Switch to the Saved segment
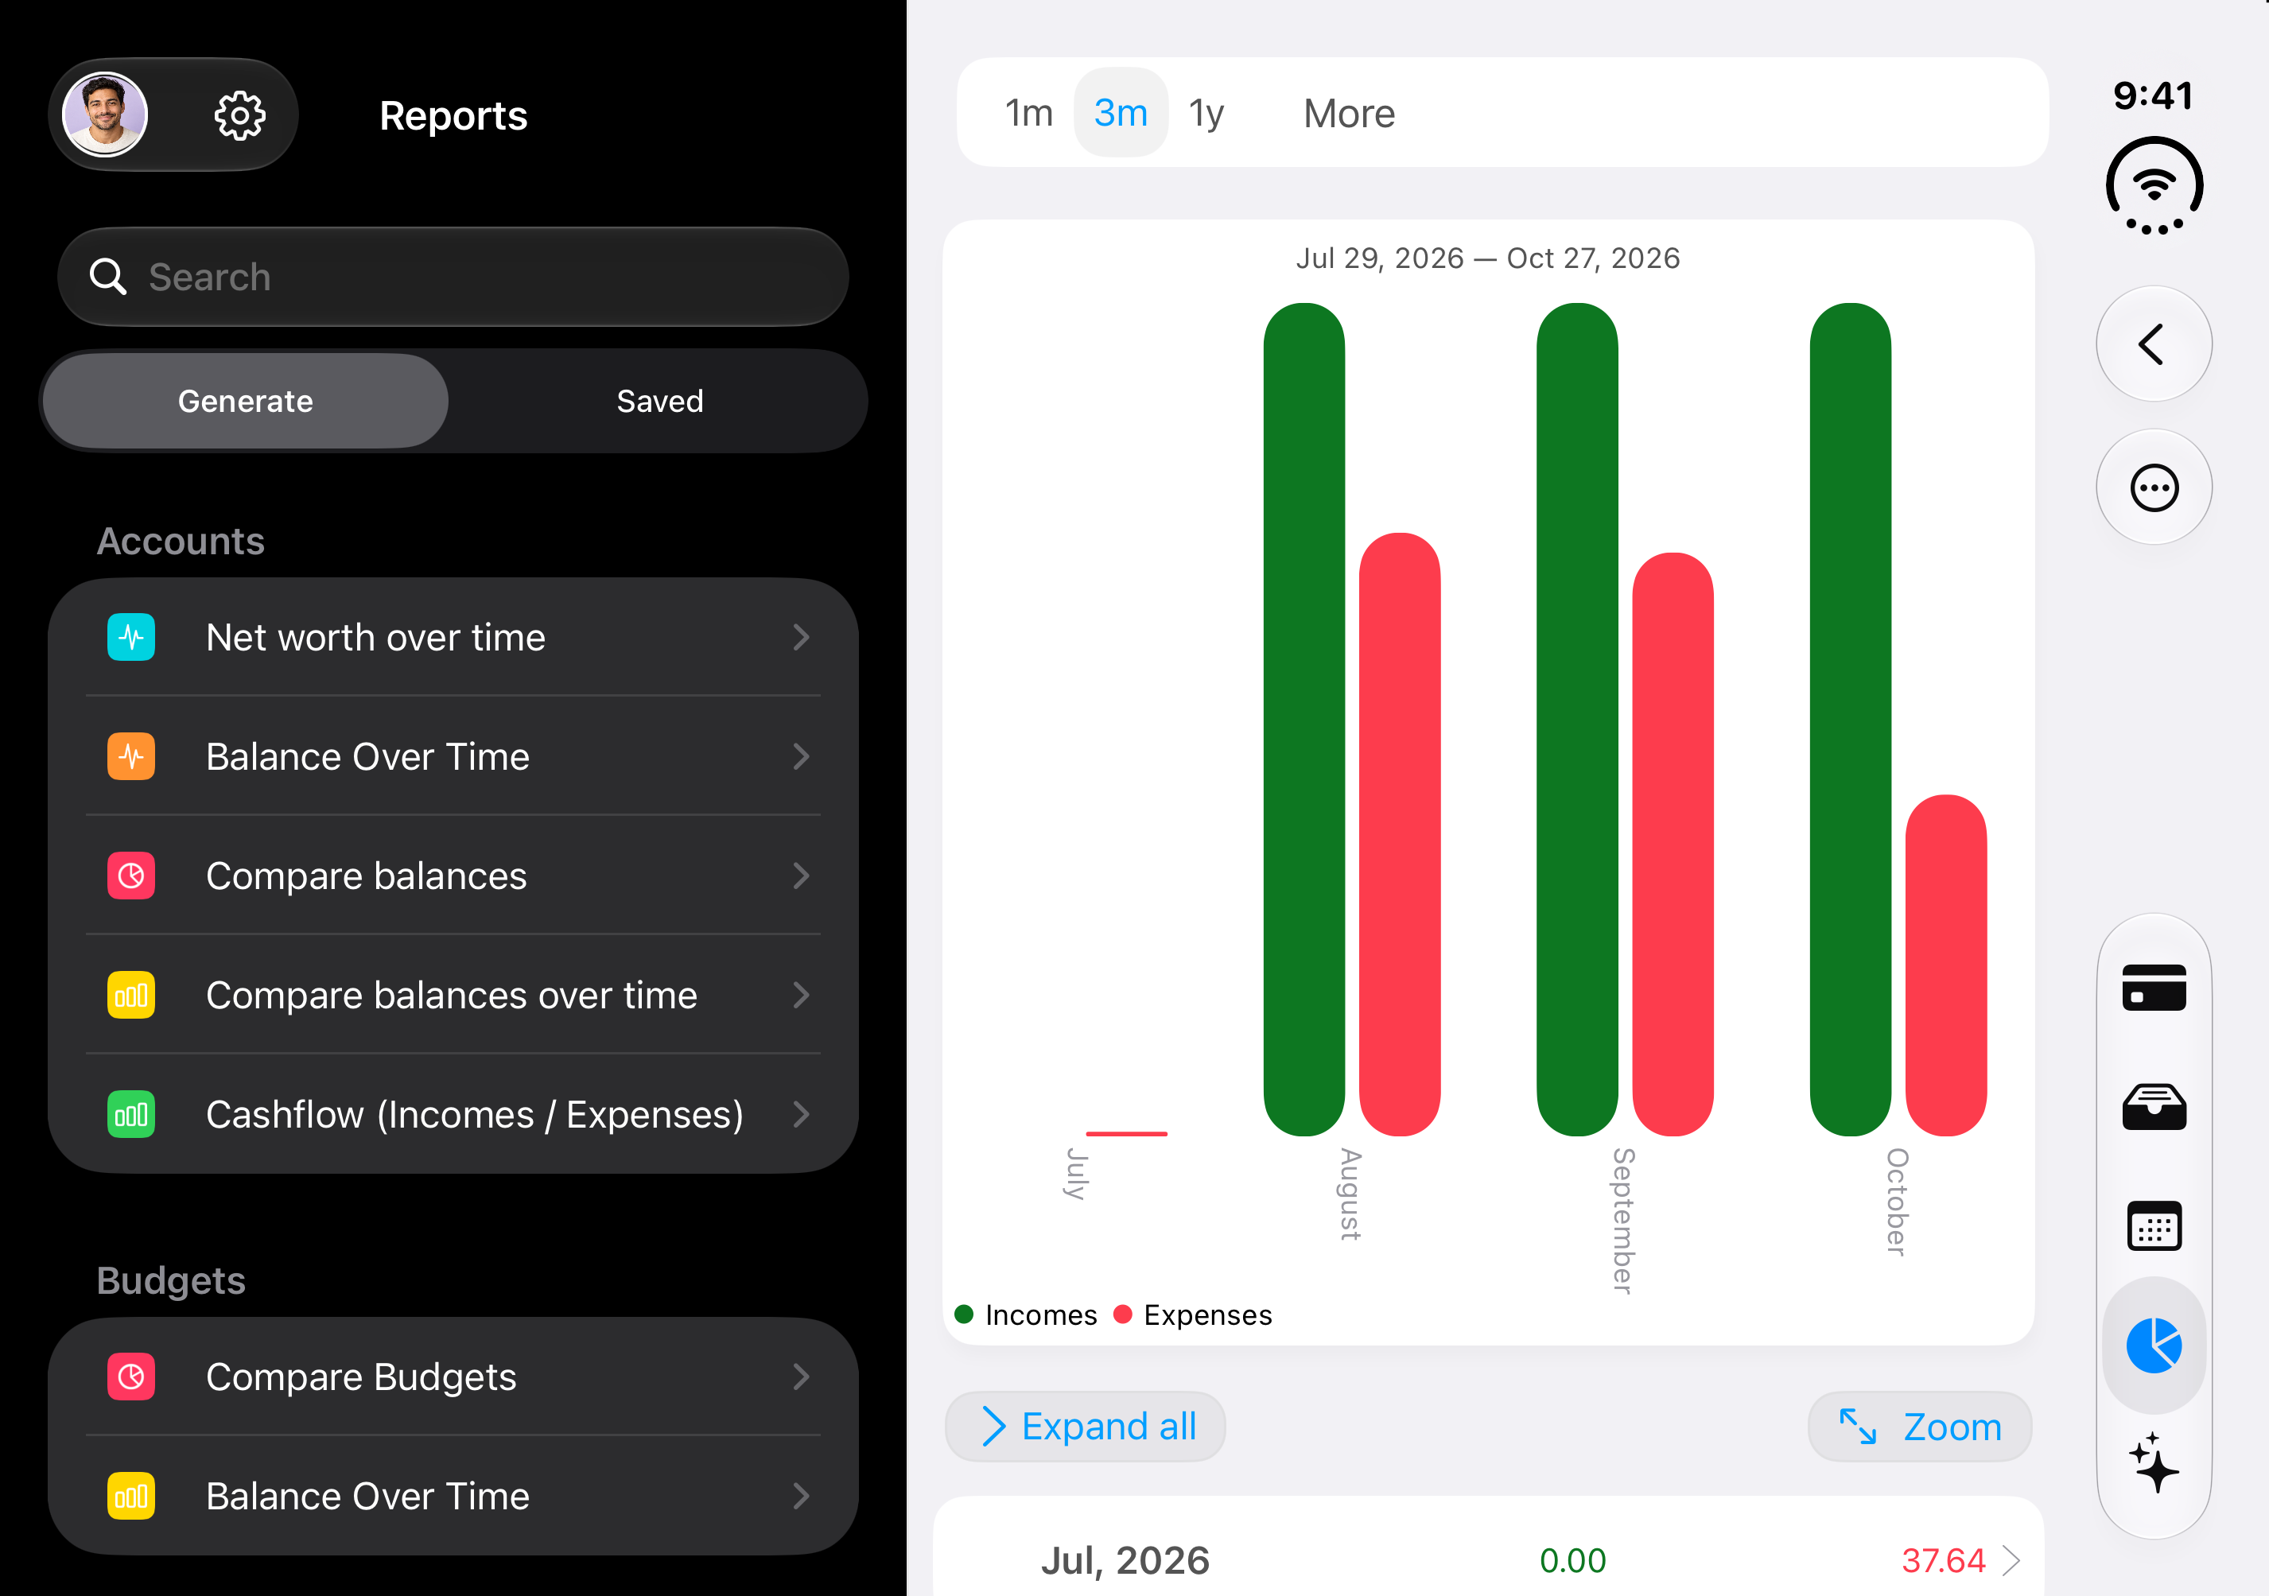Image resolution: width=2269 pixels, height=1596 pixels. [659, 402]
